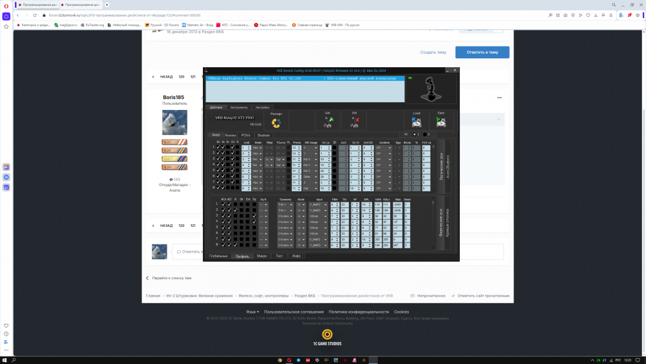Open the Combine dropdown for logical axis 1
The image size is (646, 364).
(384, 147)
